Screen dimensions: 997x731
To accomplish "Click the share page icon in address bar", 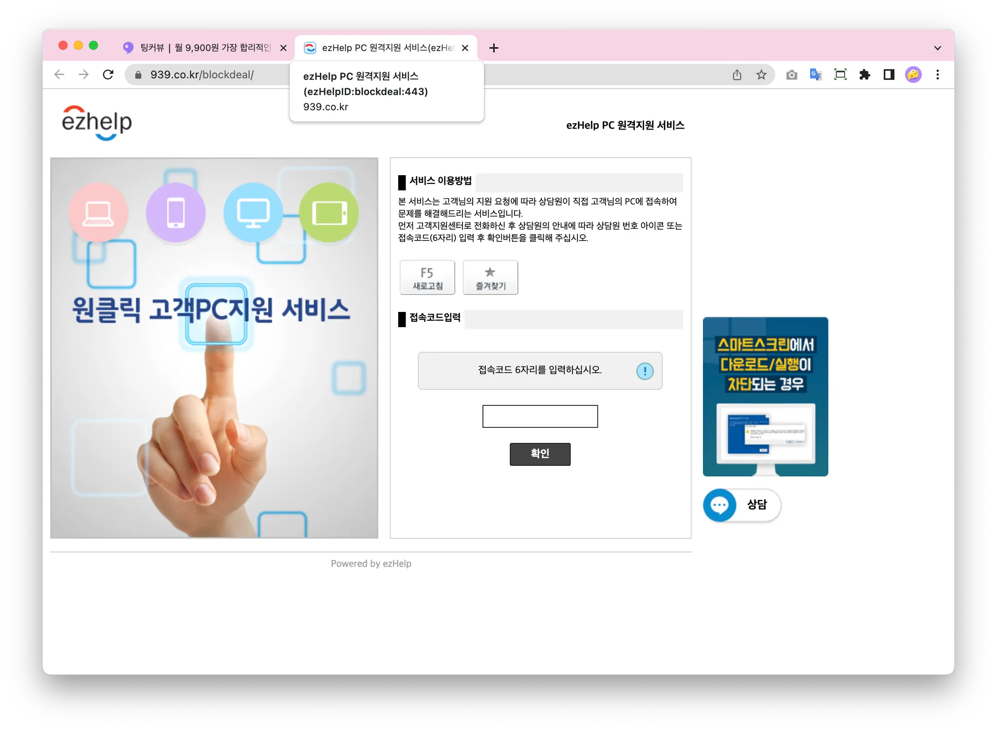I will [737, 74].
